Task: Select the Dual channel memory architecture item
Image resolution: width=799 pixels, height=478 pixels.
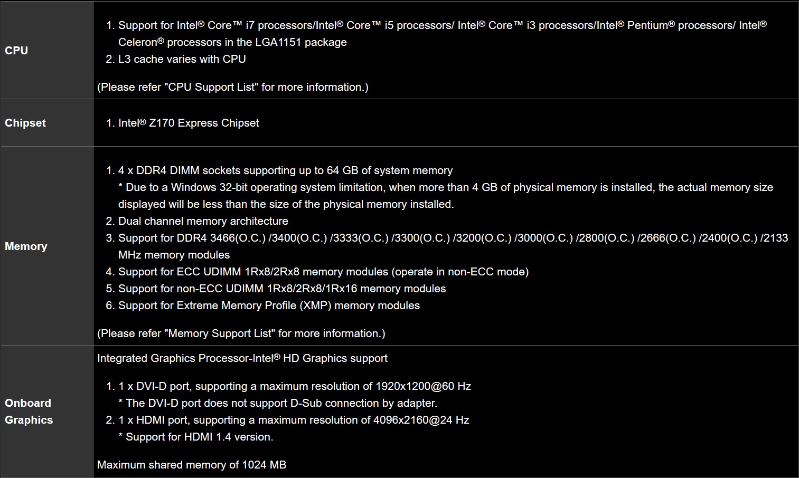Action: tap(203, 221)
